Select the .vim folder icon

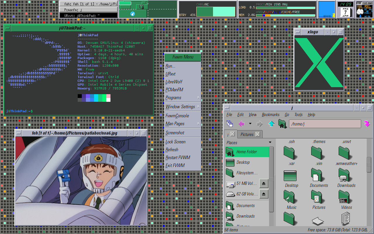[317, 153]
